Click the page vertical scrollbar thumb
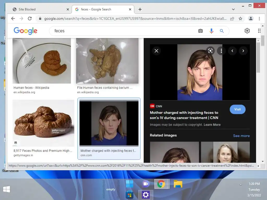The image size is (267, 200). tap(263, 41)
